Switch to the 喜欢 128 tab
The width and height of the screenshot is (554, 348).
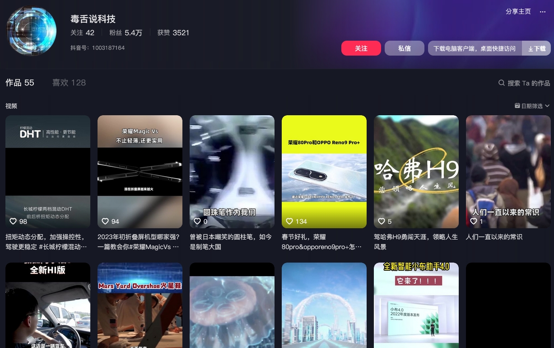(69, 83)
